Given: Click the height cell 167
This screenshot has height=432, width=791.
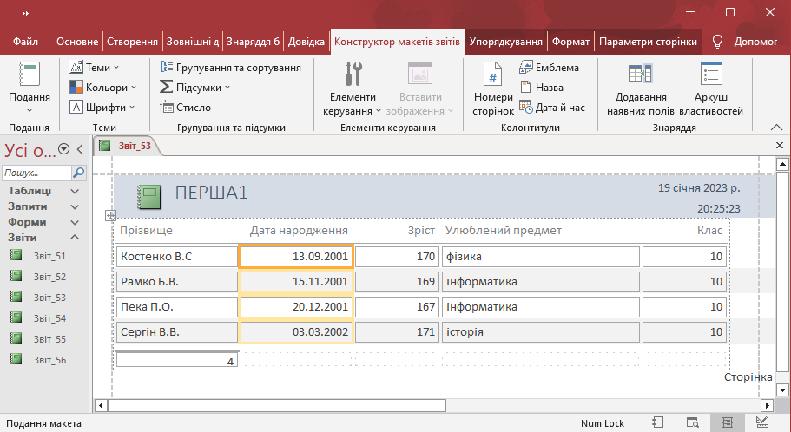Looking at the screenshot, I should [397, 307].
